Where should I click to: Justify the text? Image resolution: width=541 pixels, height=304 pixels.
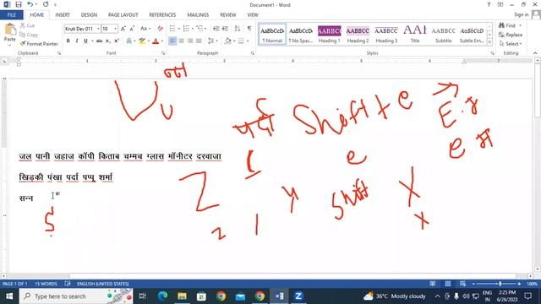point(199,41)
